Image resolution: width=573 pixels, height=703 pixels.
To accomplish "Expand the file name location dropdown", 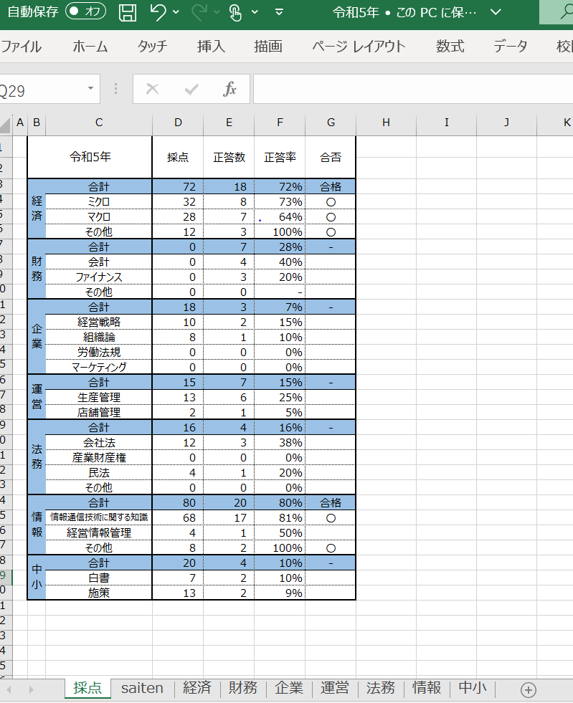I will 496,12.
